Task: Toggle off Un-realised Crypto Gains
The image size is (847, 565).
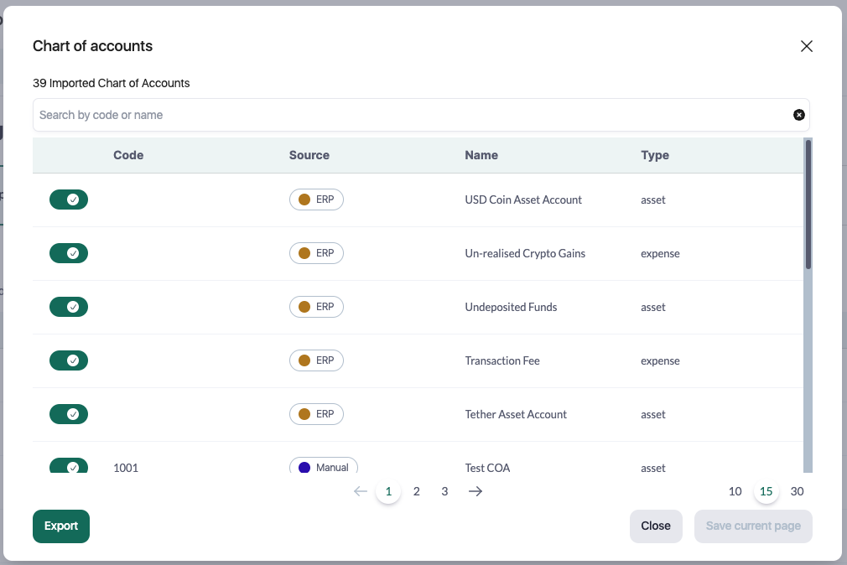Action: click(69, 253)
